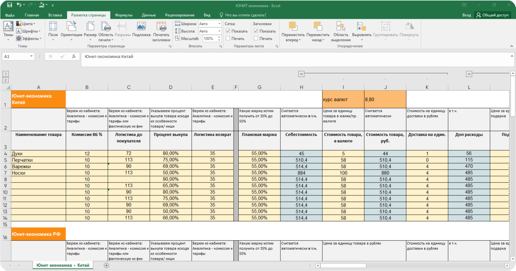The height and width of the screenshot is (271, 516).
Task: Uncheck Показать under Сетка gridlines
Action: (x=228, y=31)
